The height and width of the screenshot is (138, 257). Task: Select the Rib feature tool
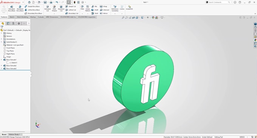(94, 6)
